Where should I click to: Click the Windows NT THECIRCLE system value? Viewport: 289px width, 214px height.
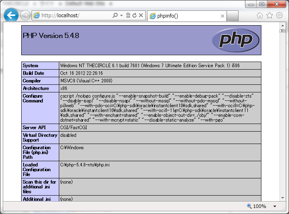point(150,66)
